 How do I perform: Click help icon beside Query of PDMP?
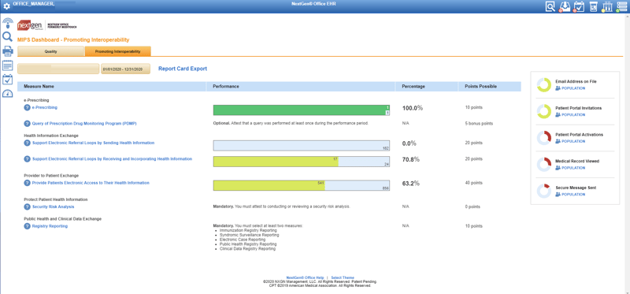[28, 124]
